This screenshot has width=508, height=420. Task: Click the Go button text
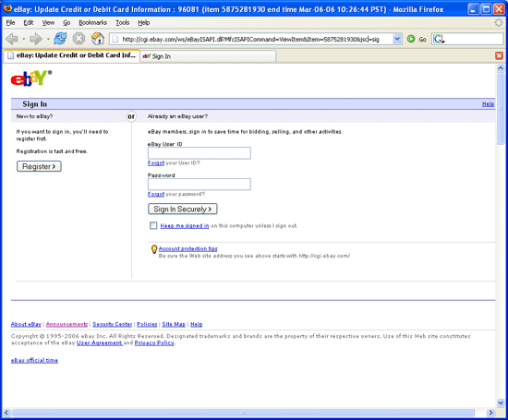click(422, 39)
